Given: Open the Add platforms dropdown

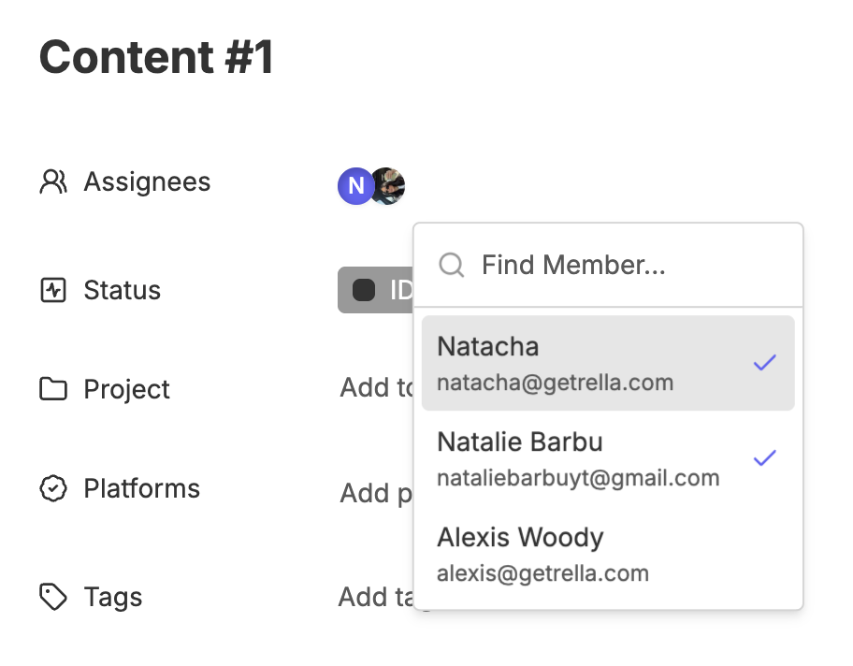Looking at the screenshot, I should click(x=376, y=493).
